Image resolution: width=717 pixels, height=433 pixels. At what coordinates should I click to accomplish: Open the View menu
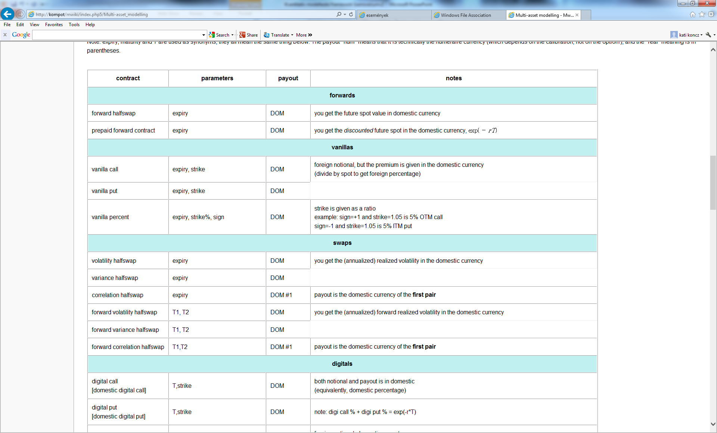(34, 25)
